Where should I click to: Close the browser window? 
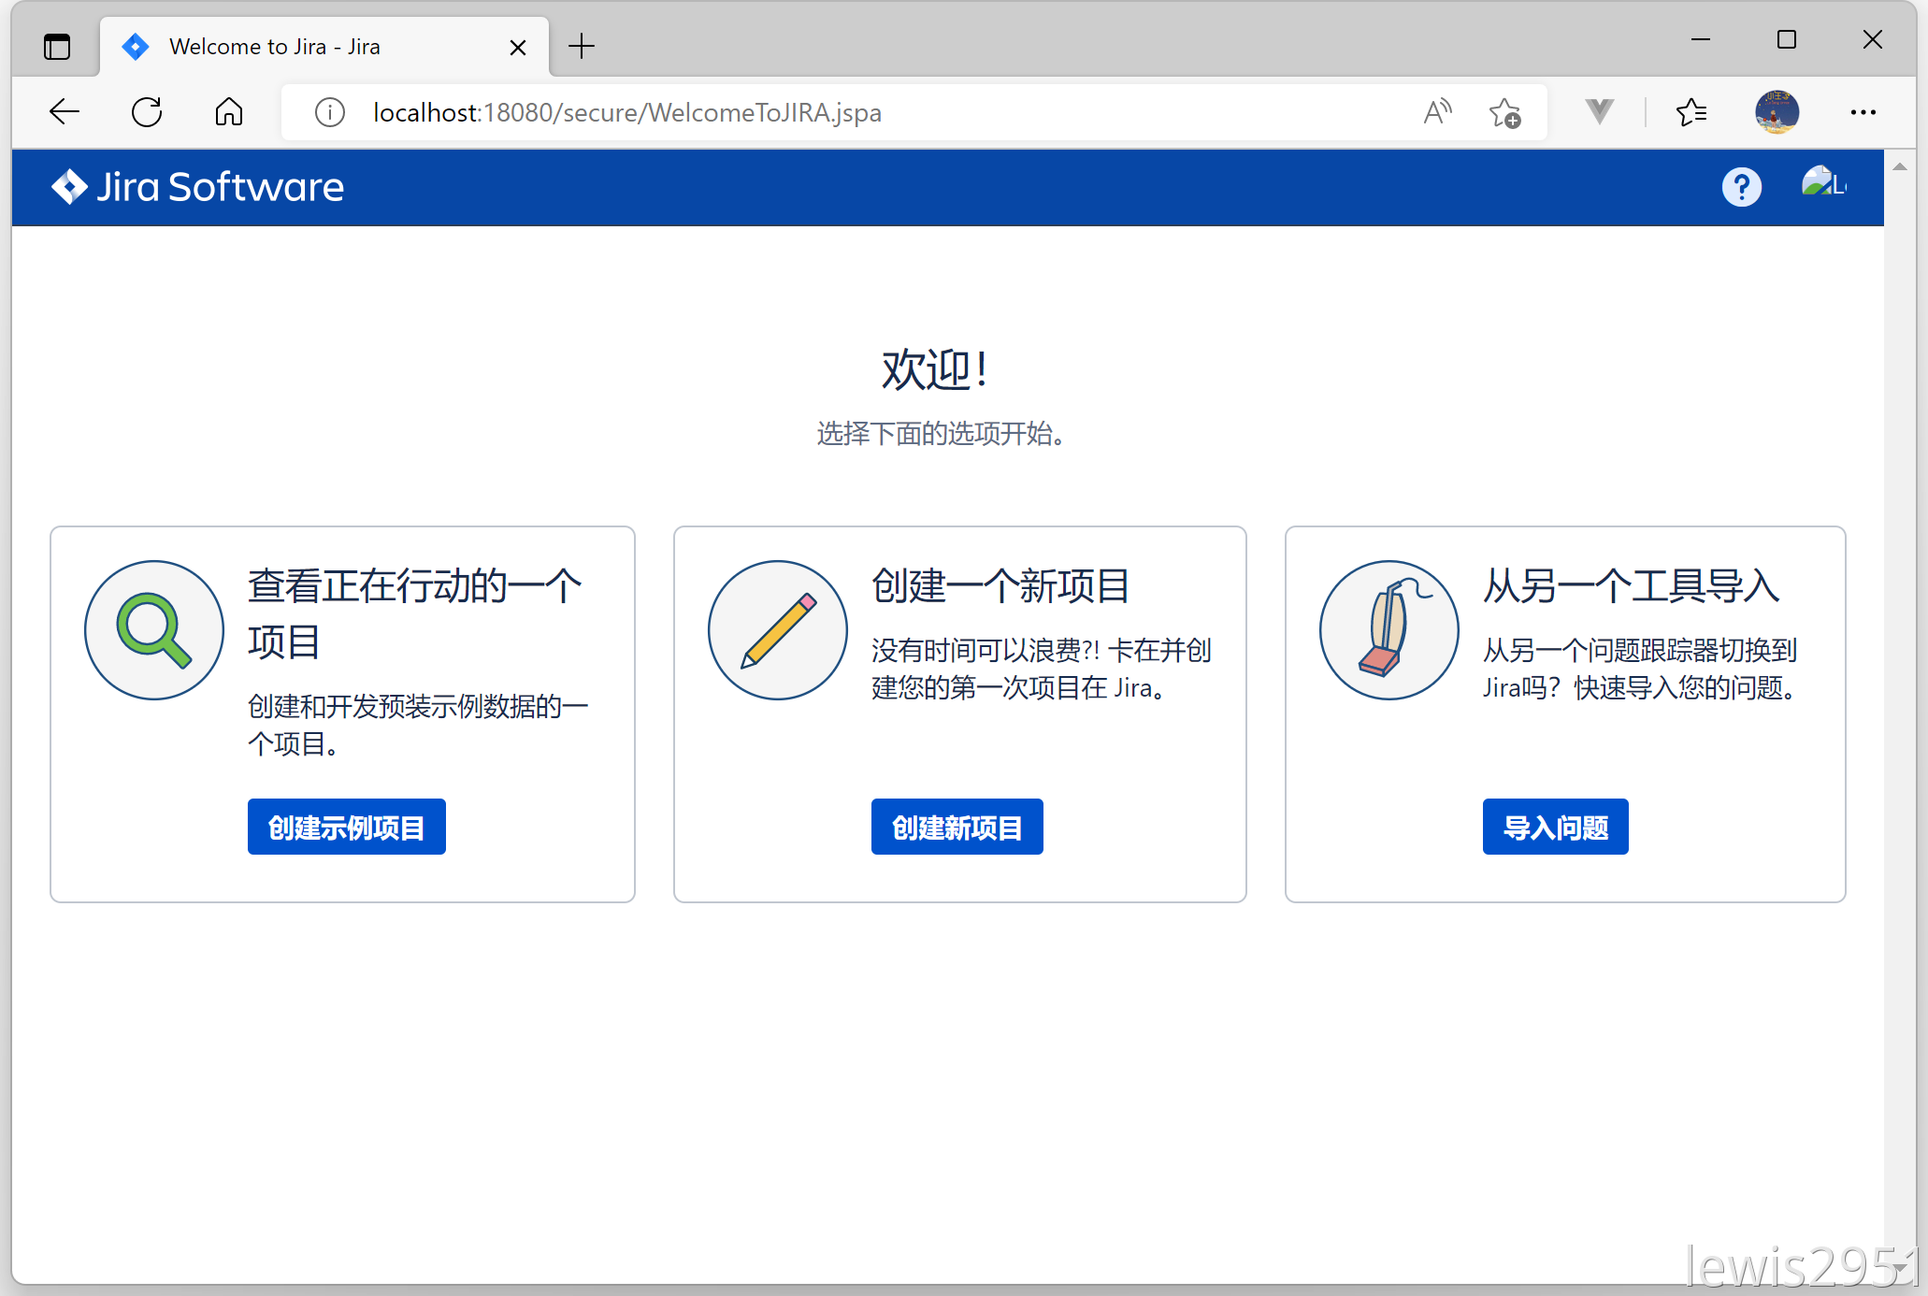point(1873,40)
